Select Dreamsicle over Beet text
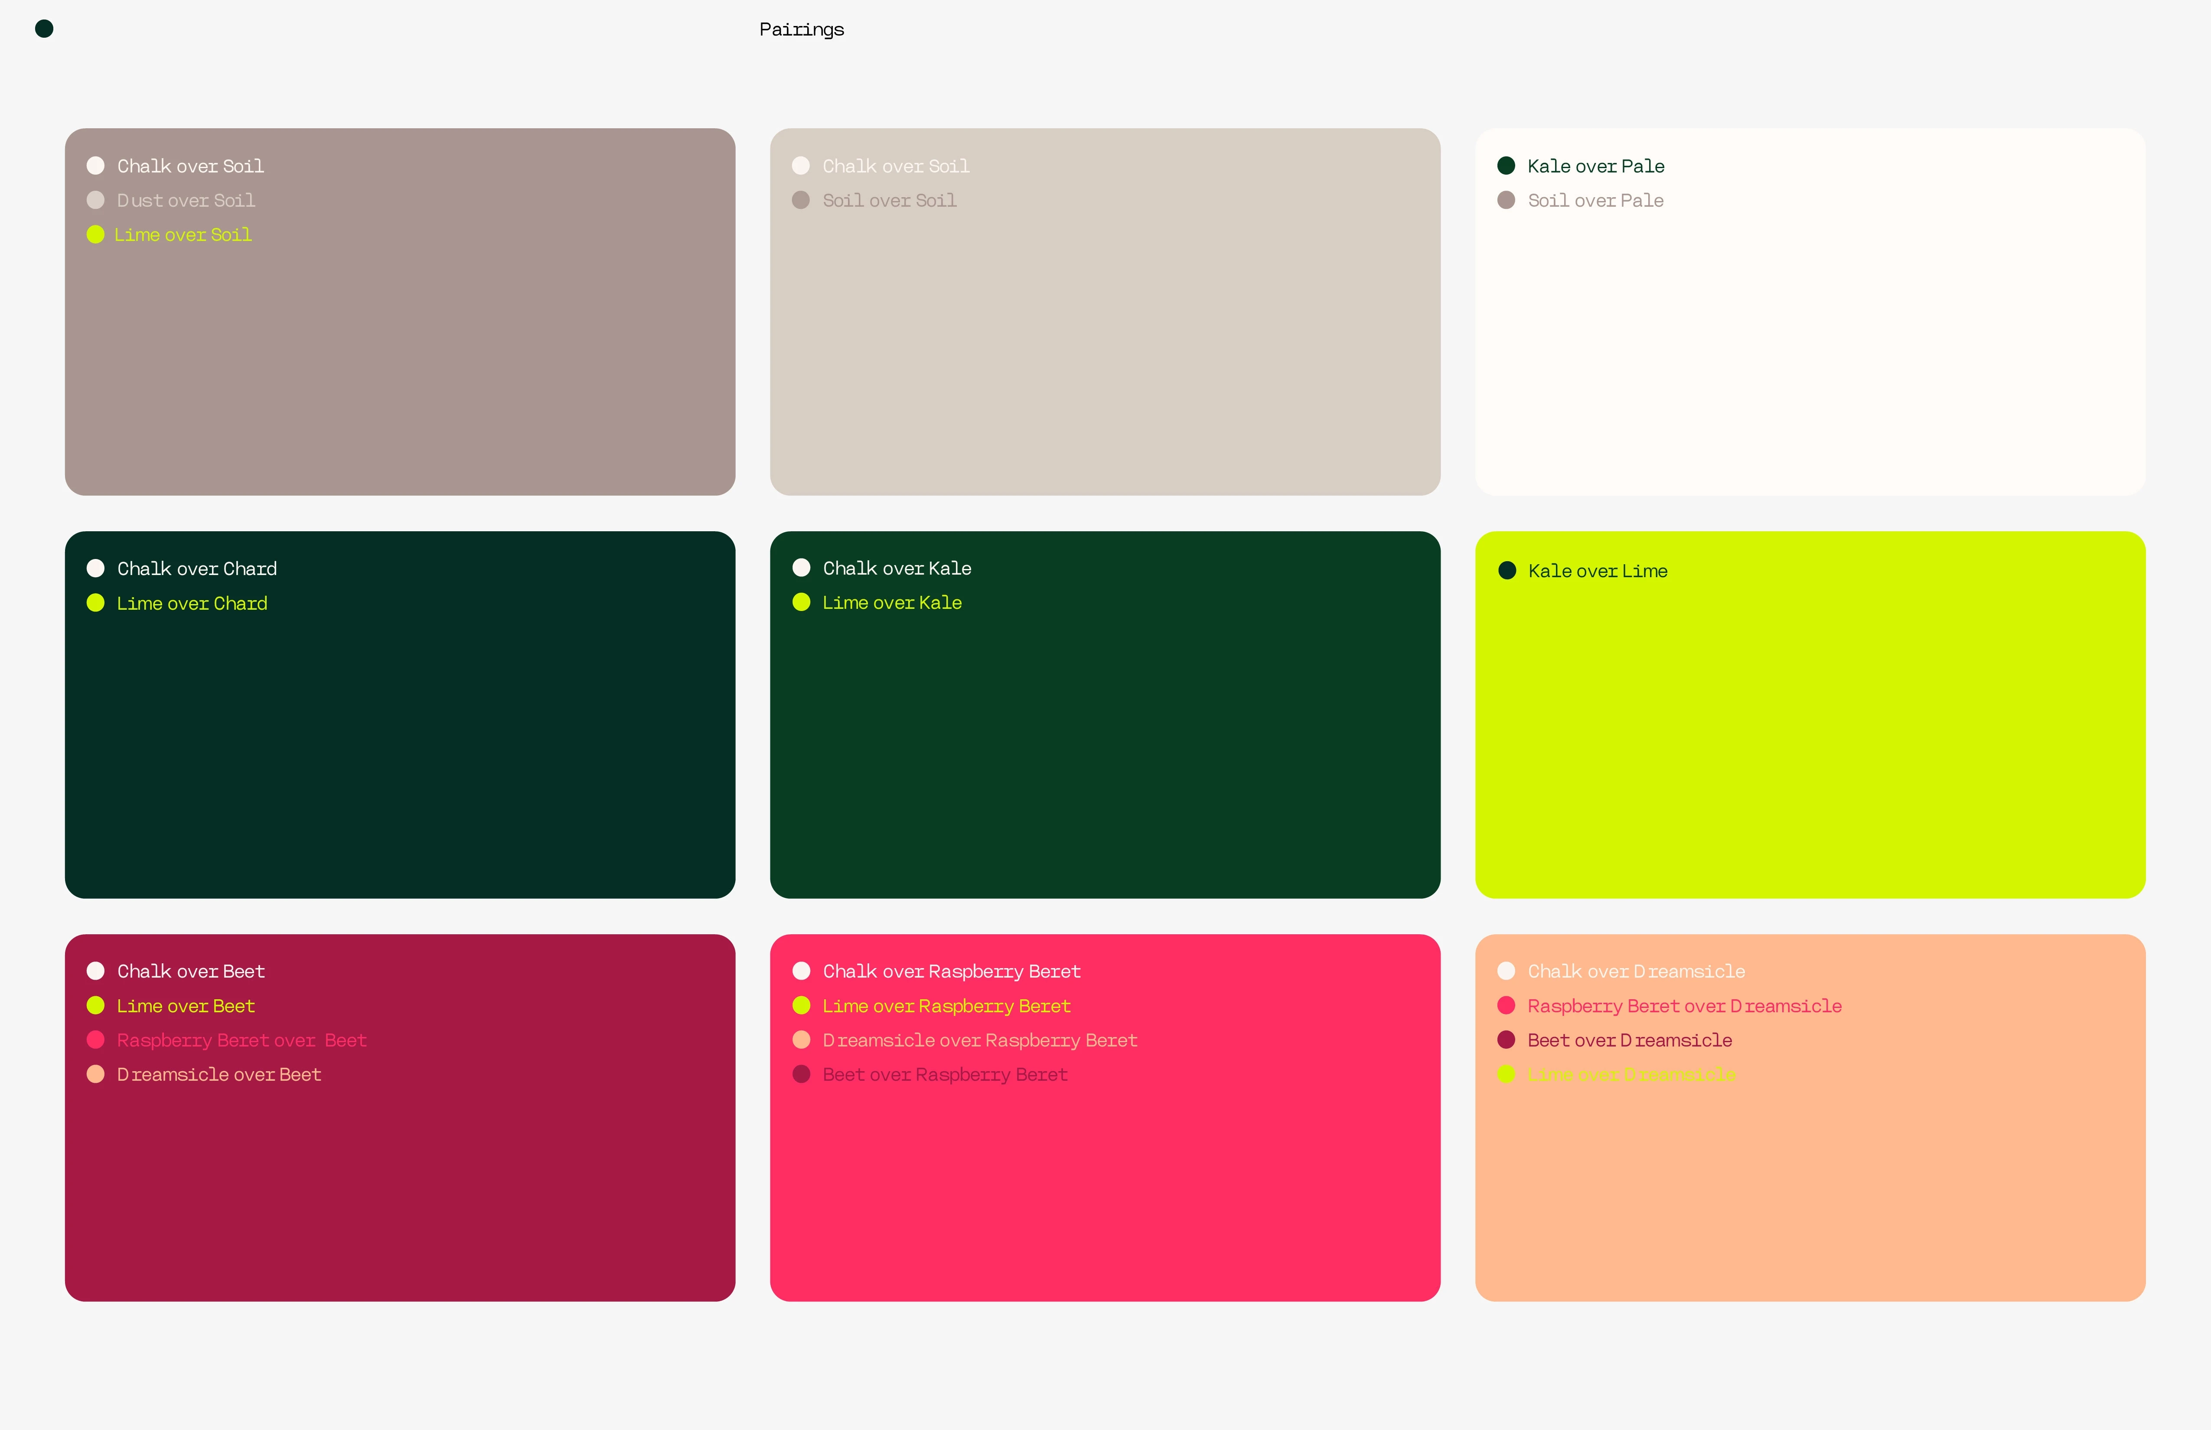This screenshot has height=1430, width=2211. tap(218, 1074)
